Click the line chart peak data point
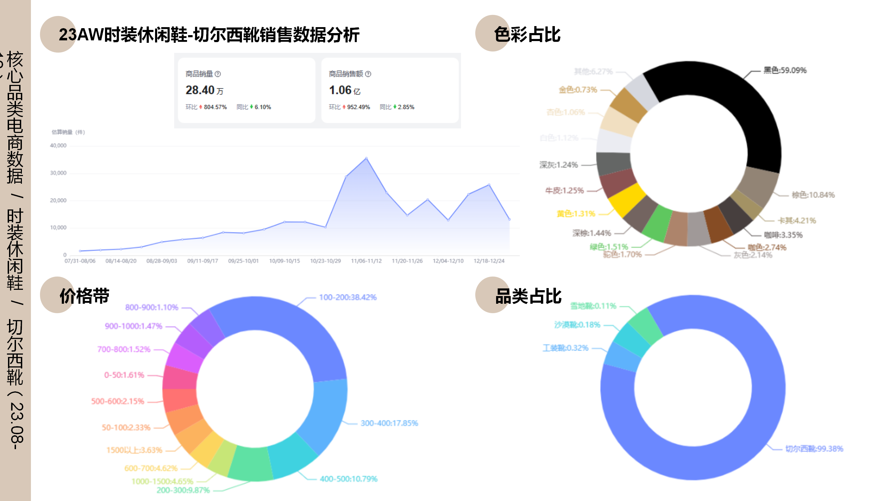 click(366, 158)
